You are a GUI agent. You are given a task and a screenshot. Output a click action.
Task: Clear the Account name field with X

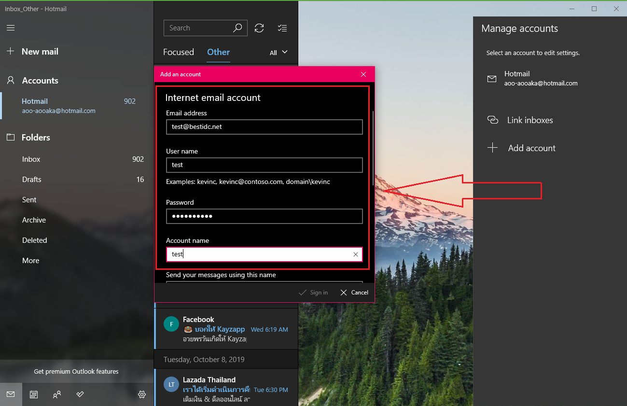[x=356, y=254]
